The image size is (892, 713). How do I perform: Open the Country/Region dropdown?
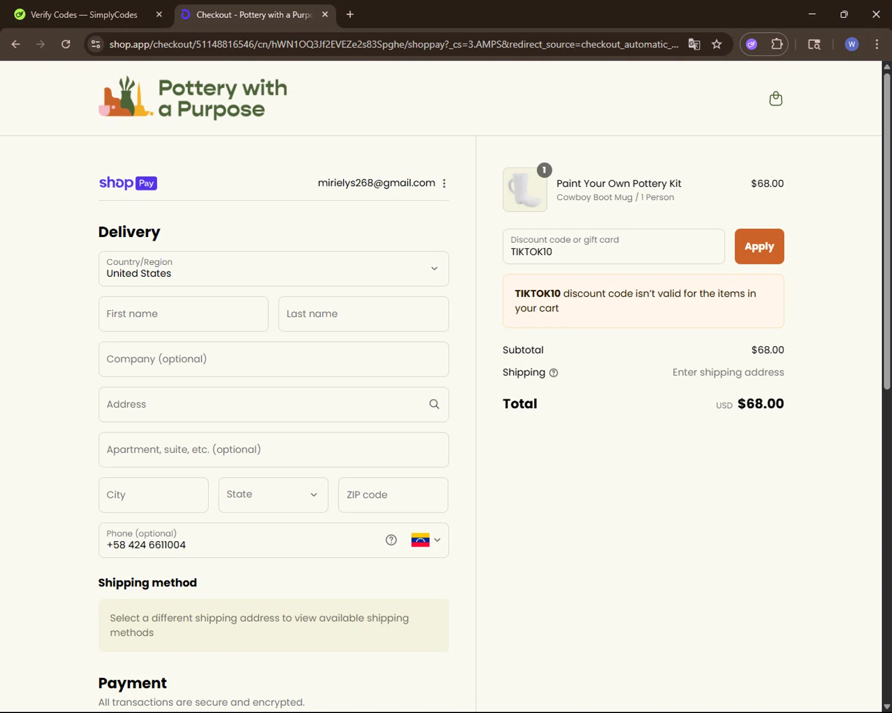click(x=274, y=269)
